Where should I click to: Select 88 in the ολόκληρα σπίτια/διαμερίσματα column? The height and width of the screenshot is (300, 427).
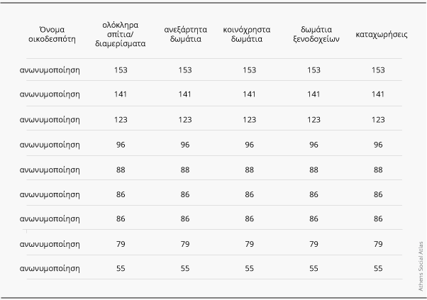[121, 169]
